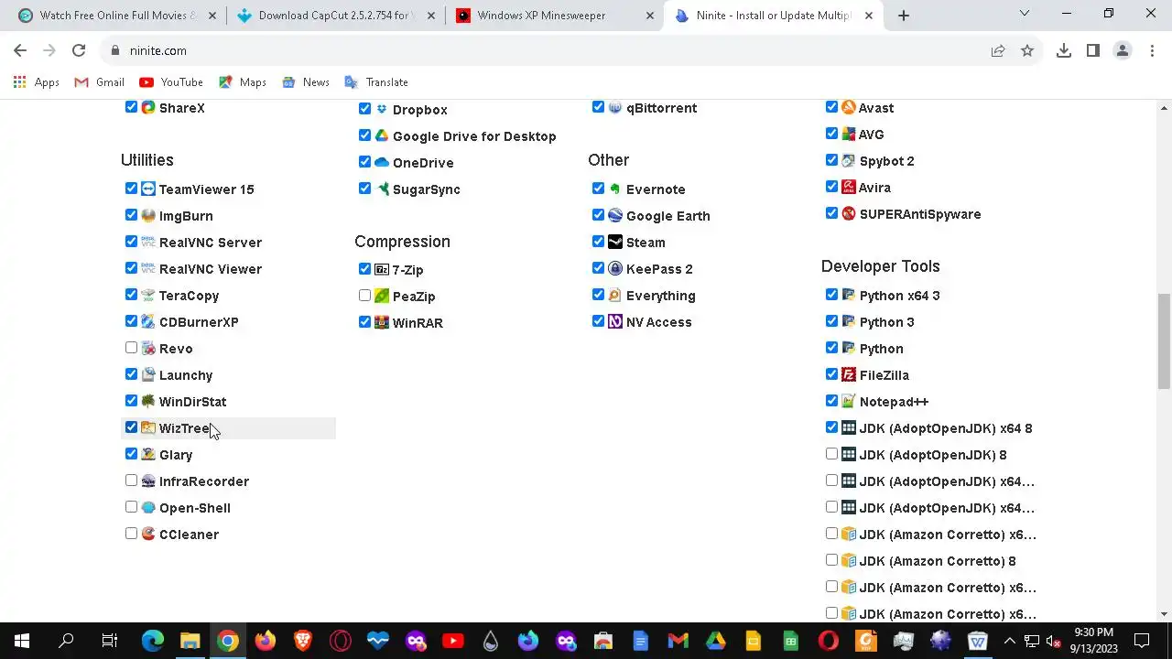The height and width of the screenshot is (659, 1172).
Task: Open Chrome downloads icon
Action: [1064, 50]
